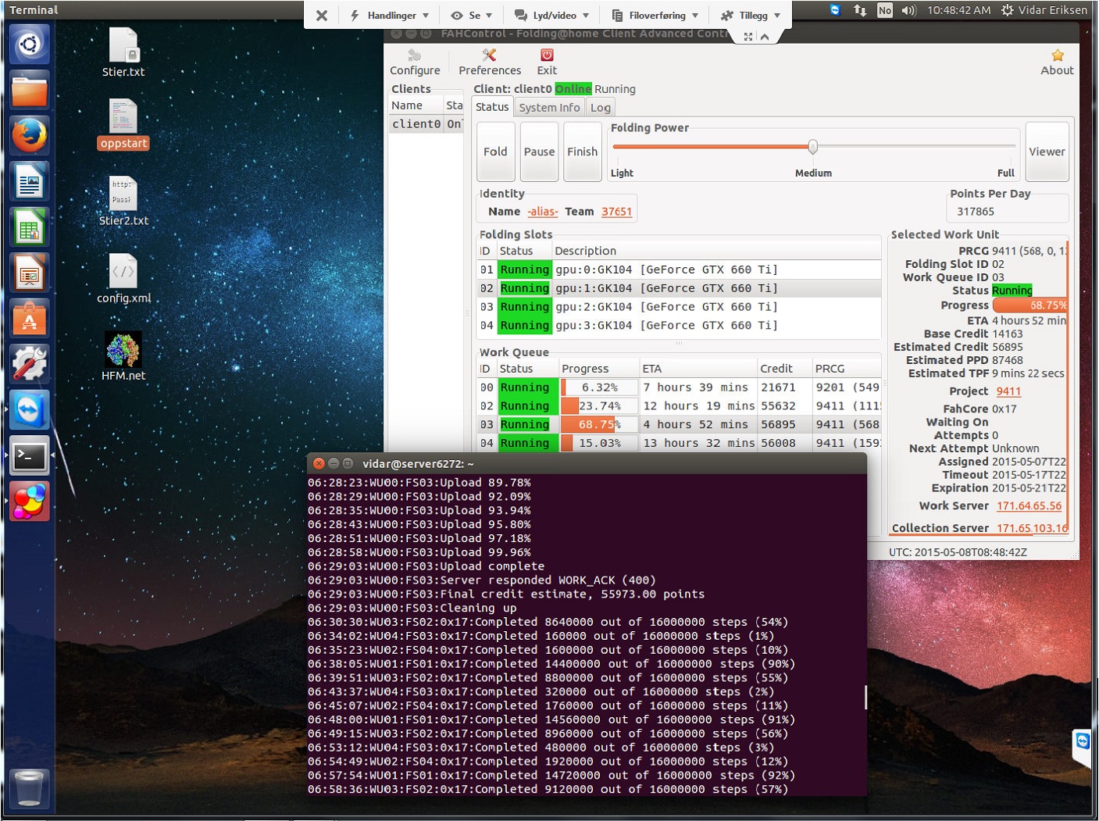Expand the Handlinger dropdown menu
Image resolution: width=1099 pixels, height=821 pixels.
click(x=390, y=16)
